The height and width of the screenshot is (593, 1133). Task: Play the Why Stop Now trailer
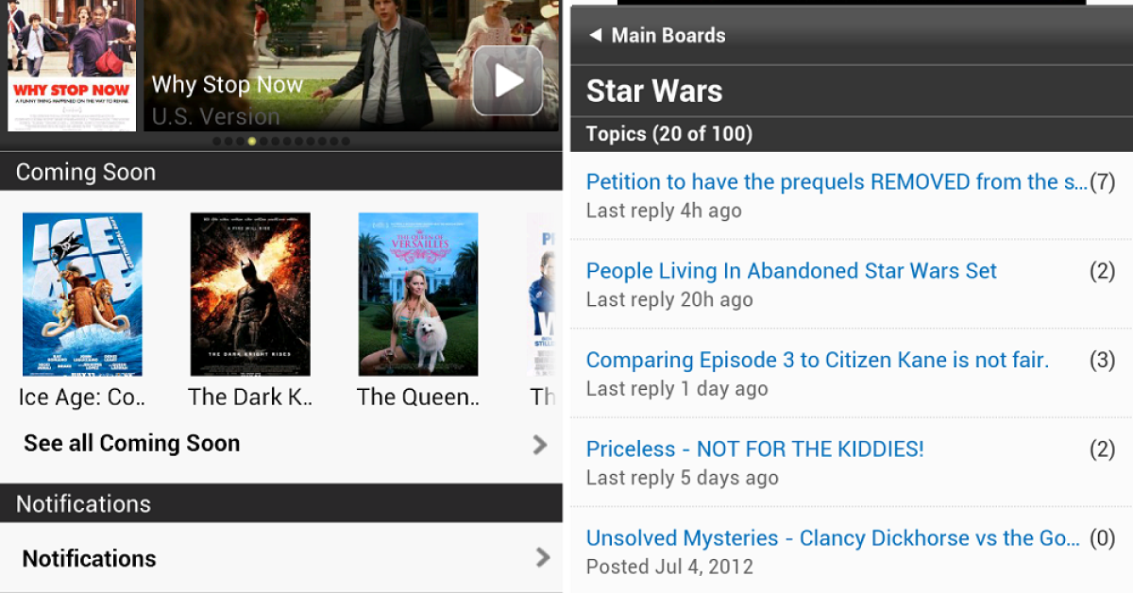[x=508, y=80]
